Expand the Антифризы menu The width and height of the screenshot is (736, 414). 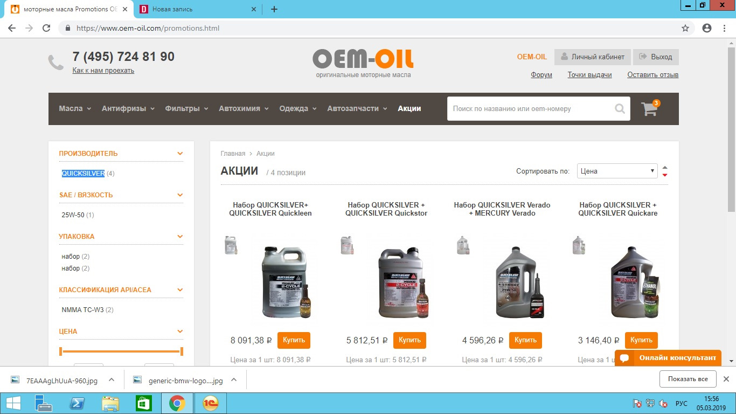[x=128, y=108]
